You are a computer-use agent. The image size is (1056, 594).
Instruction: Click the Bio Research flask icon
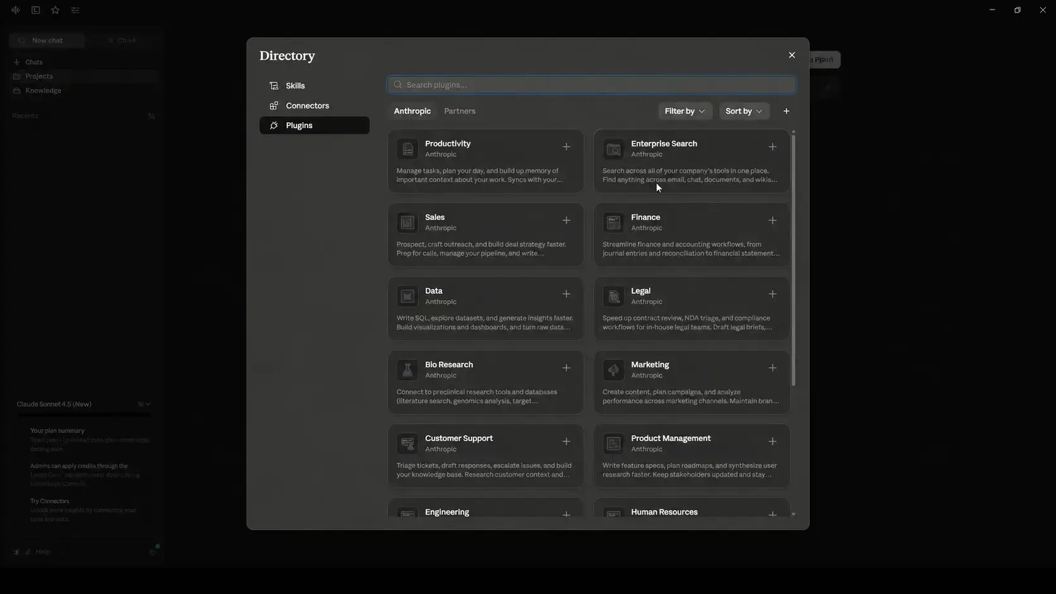click(x=407, y=370)
